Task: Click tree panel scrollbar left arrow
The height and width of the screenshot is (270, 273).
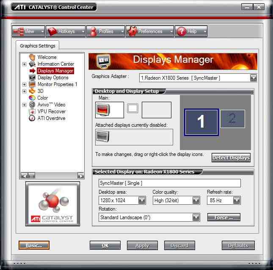Action: [x=24, y=175]
